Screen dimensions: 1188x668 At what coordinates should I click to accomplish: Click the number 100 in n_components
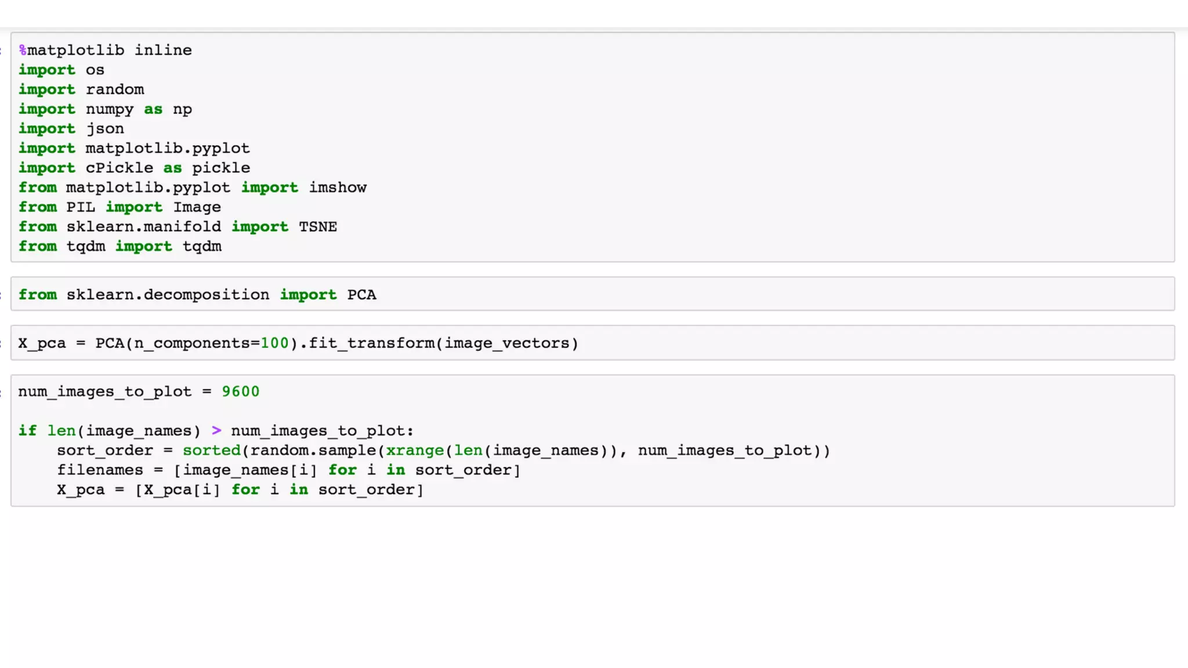[274, 343]
